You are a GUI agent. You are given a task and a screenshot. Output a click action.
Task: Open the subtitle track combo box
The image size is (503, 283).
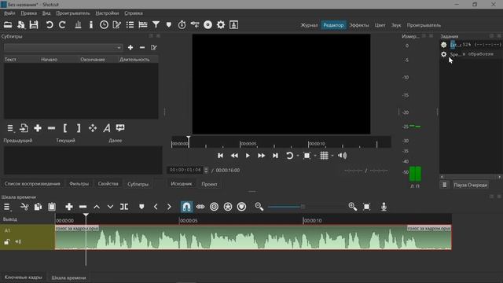(63, 47)
